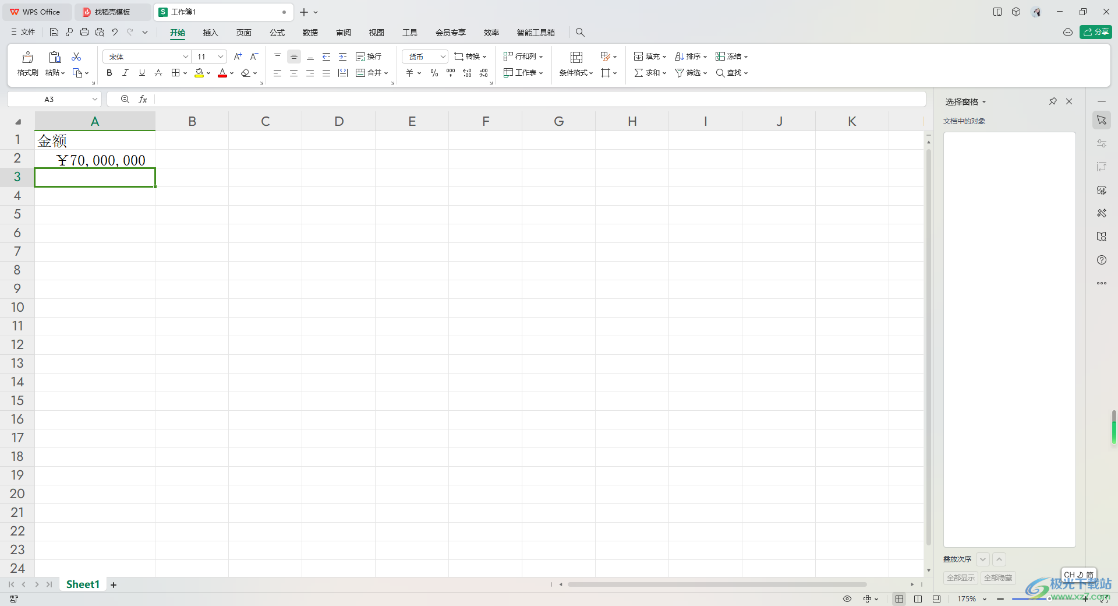
Task: Toggle italic formatting
Action: click(x=125, y=73)
